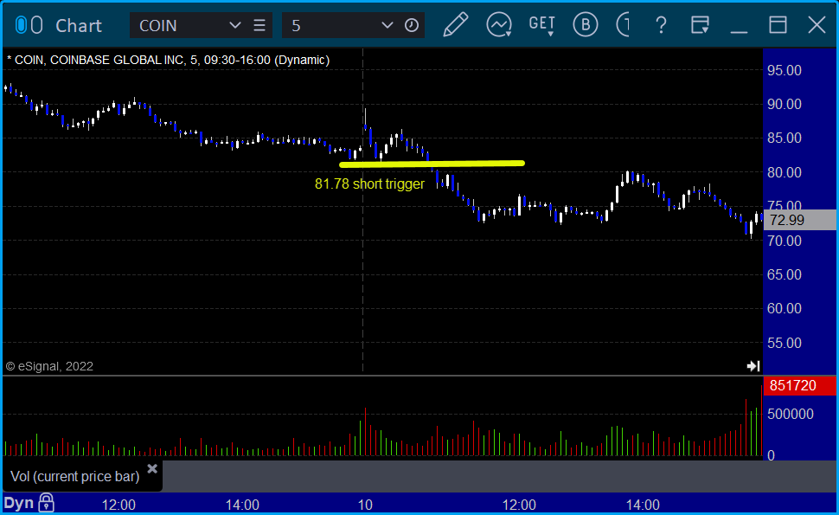This screenshot has width=839, height=515.
Task: Select the pencil drawing tools icon
Action: point(456,24)
